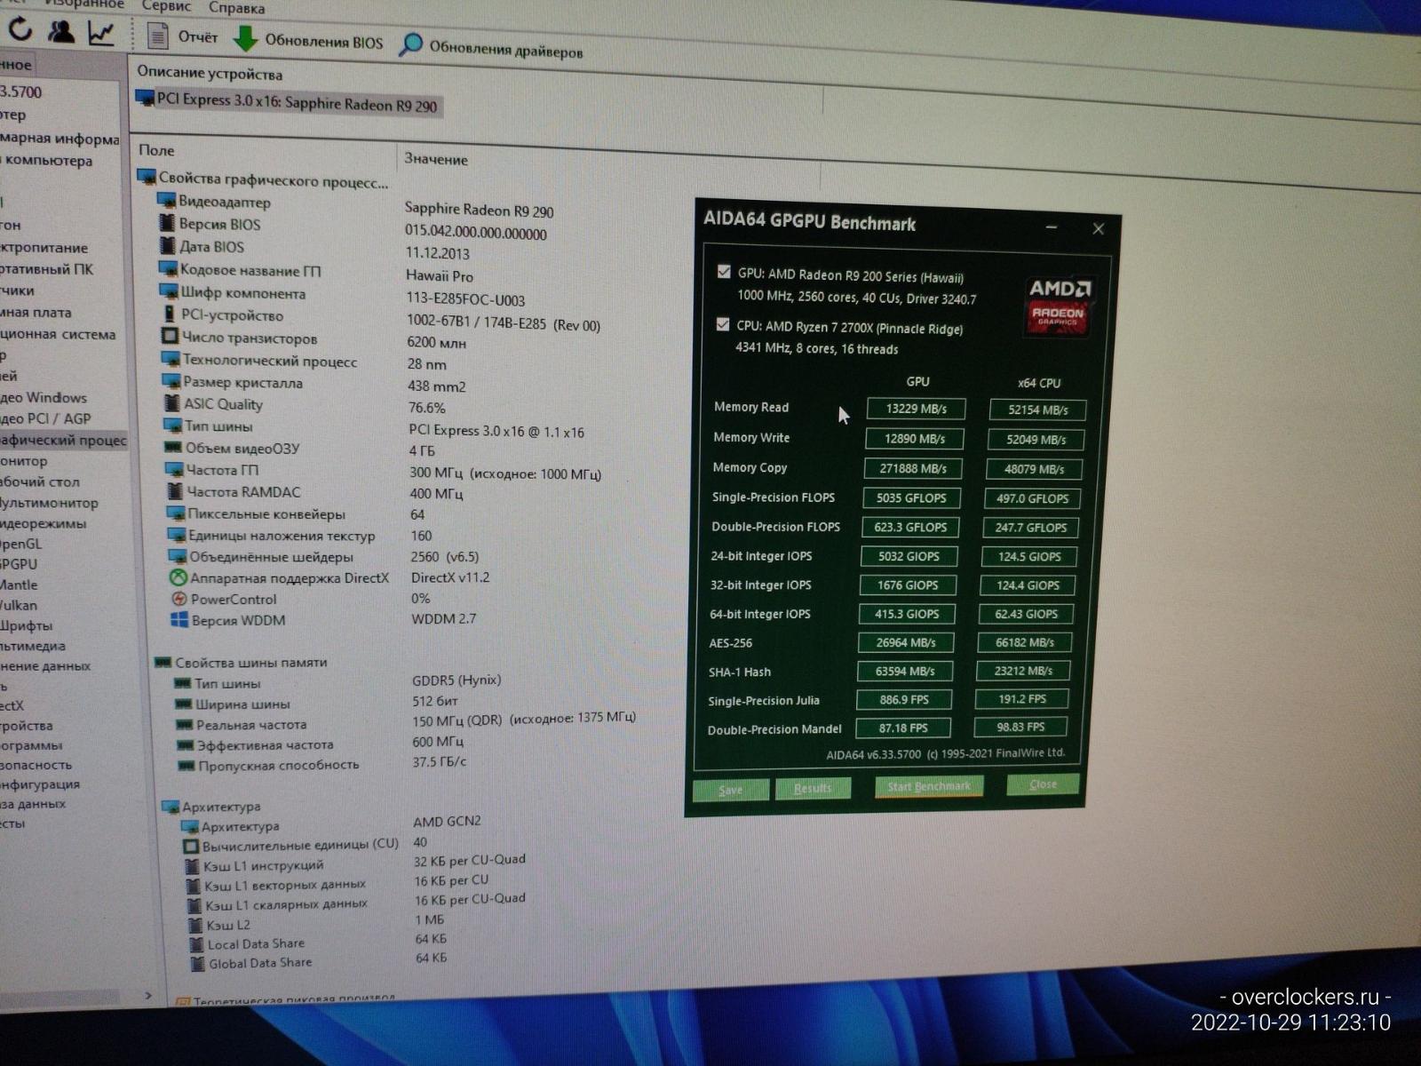Click the icon beside Пиксельные конвейеры
The height and width of the screenshot is (1066, 1421).
(175, 513)
